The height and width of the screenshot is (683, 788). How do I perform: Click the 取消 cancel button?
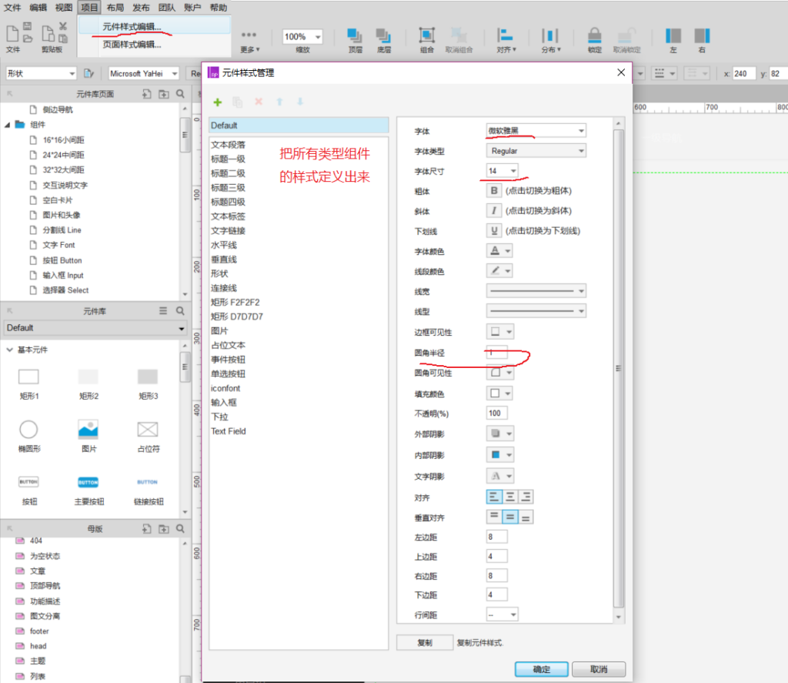(599, 669)
